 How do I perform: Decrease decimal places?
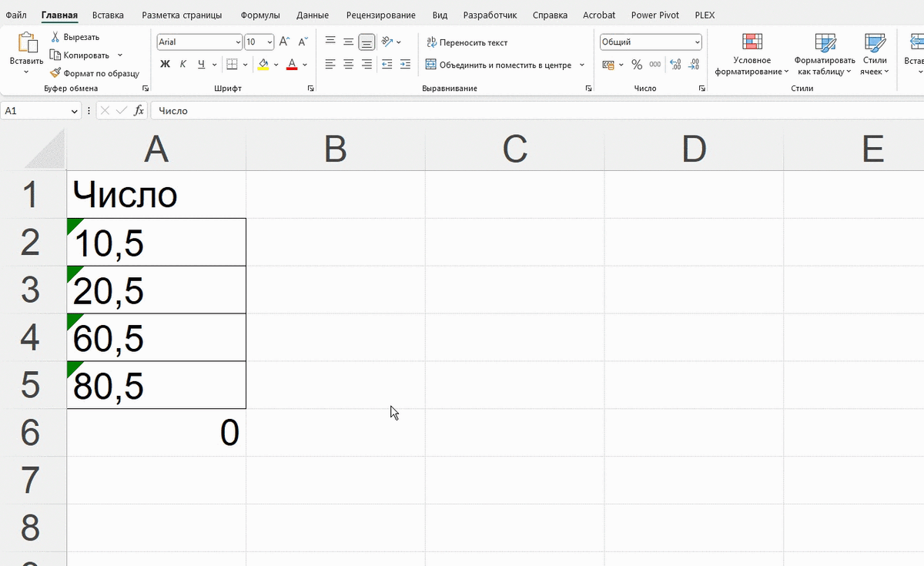click(694, 65)
